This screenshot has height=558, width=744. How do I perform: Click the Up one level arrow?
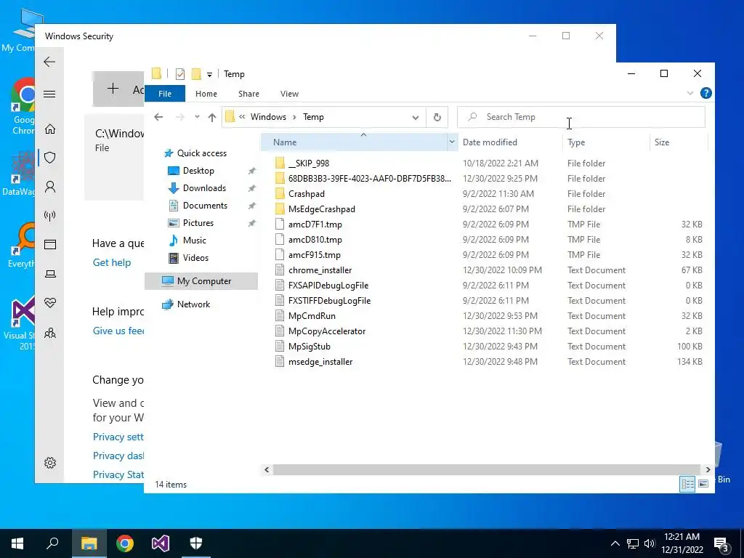click(x=212, y=117)
